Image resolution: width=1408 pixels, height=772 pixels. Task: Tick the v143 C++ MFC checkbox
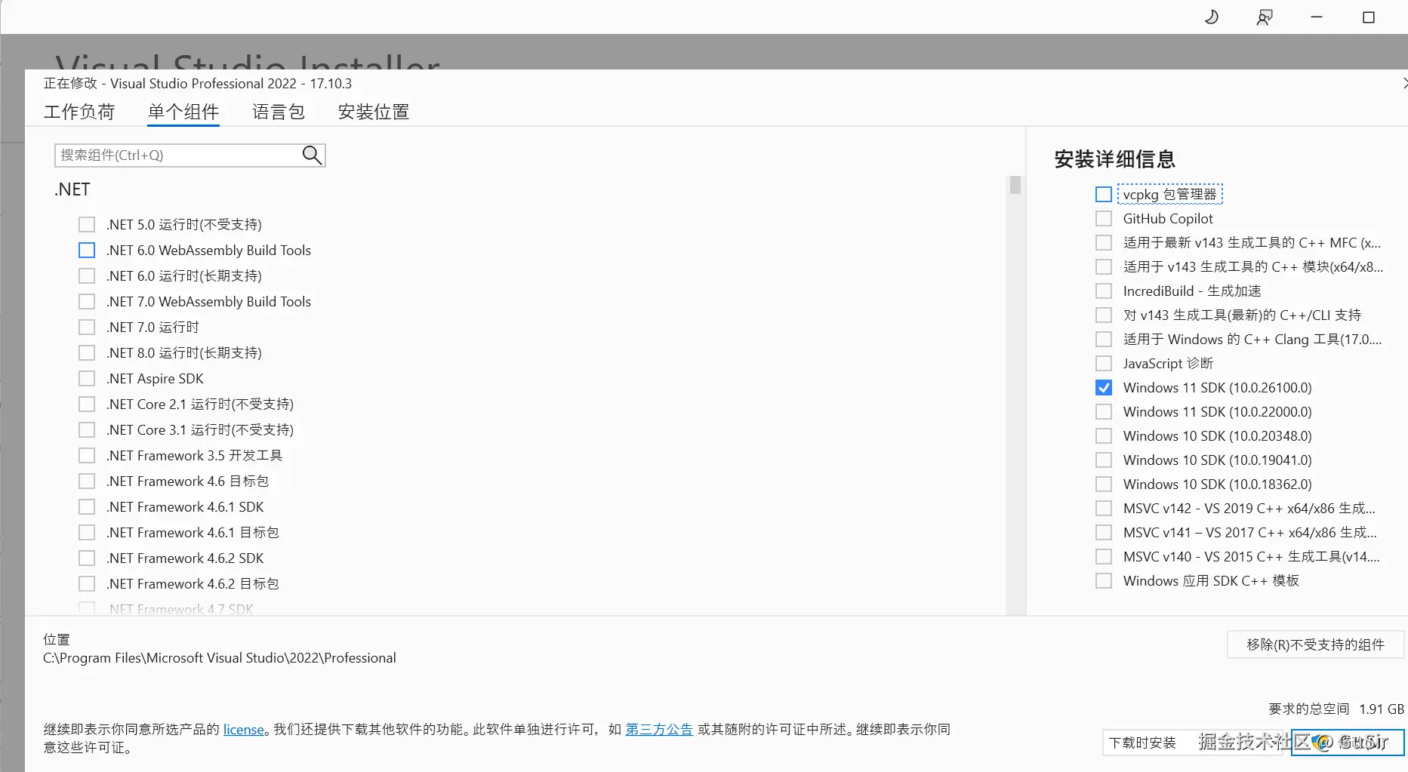click(x=1104, y=243)
